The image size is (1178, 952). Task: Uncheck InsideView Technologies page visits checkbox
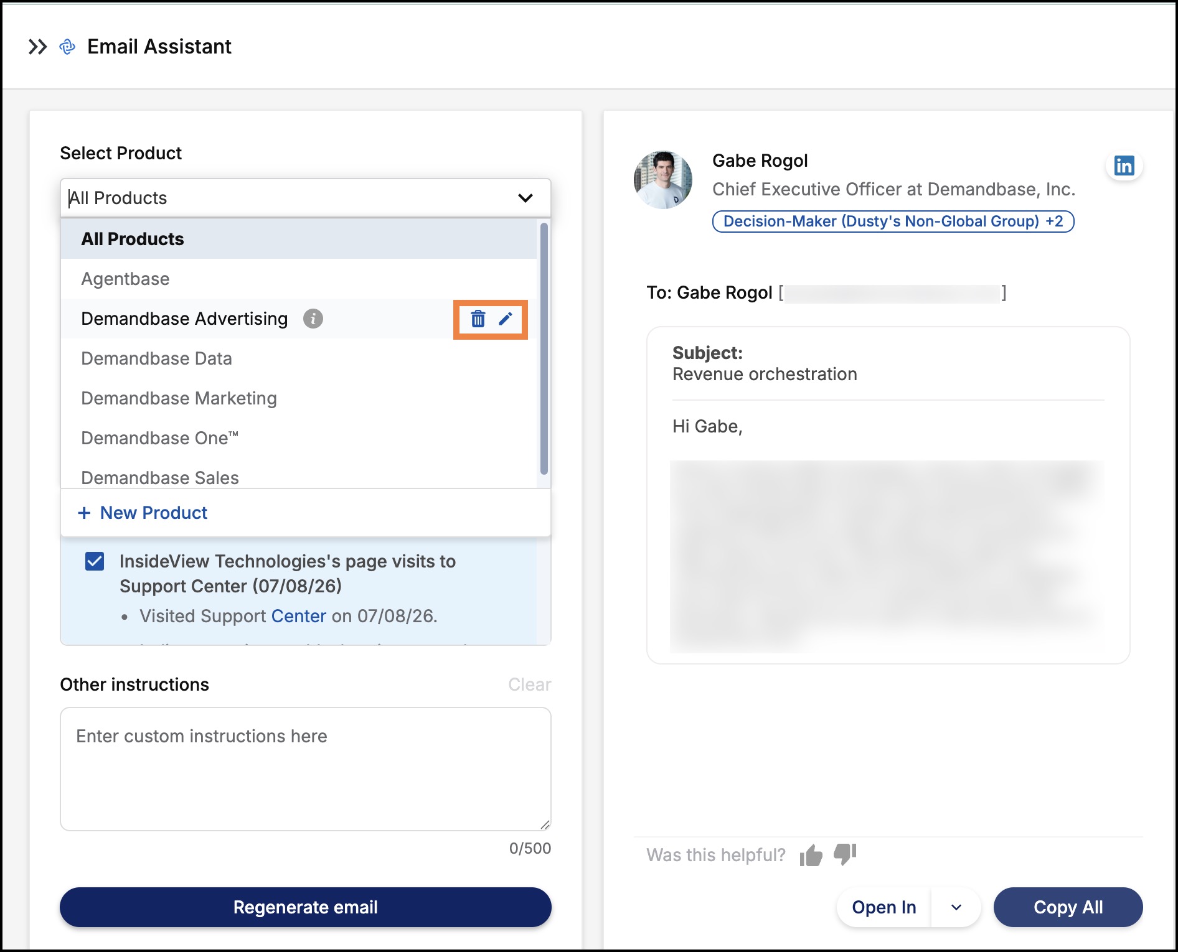point(95,561)
